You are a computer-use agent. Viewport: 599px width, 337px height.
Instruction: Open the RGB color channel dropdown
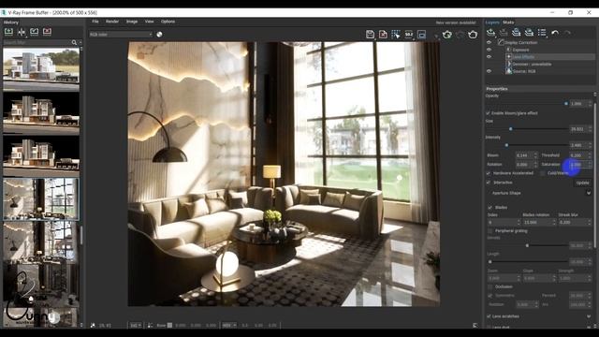tap(121, 35)
